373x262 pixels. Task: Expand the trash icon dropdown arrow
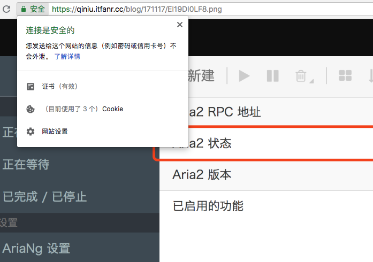(x=311, y=81)
